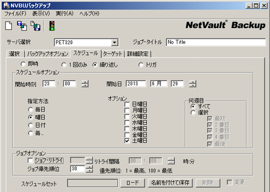This screenshot has width=270, height=192.
Task: Open the 実行(A) menu
Action: point(64,13)
